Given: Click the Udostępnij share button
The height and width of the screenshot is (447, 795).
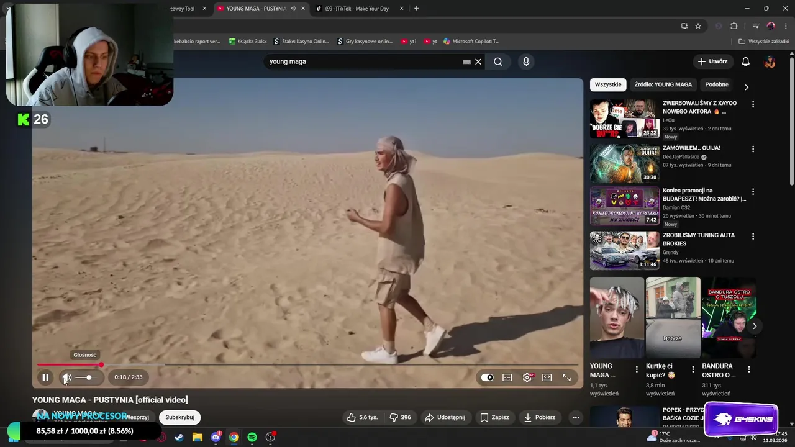Looking at the screenshot, I should point(445,417).
